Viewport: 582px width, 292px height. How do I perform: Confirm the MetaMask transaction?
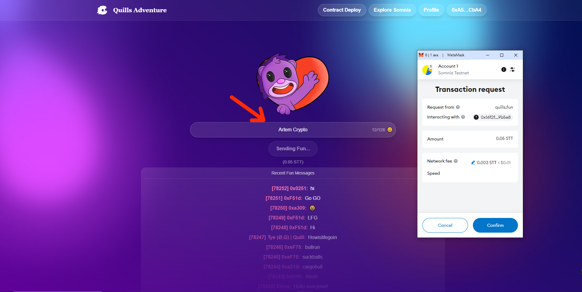(x=495, y=225)
